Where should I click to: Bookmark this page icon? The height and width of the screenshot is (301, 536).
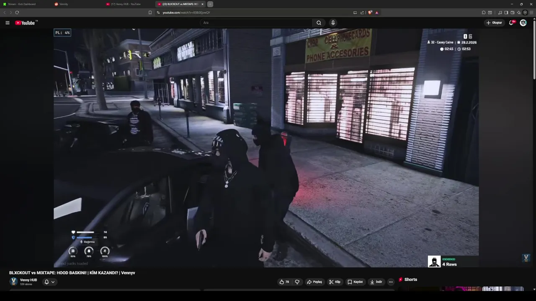click(x=150, y=13)
